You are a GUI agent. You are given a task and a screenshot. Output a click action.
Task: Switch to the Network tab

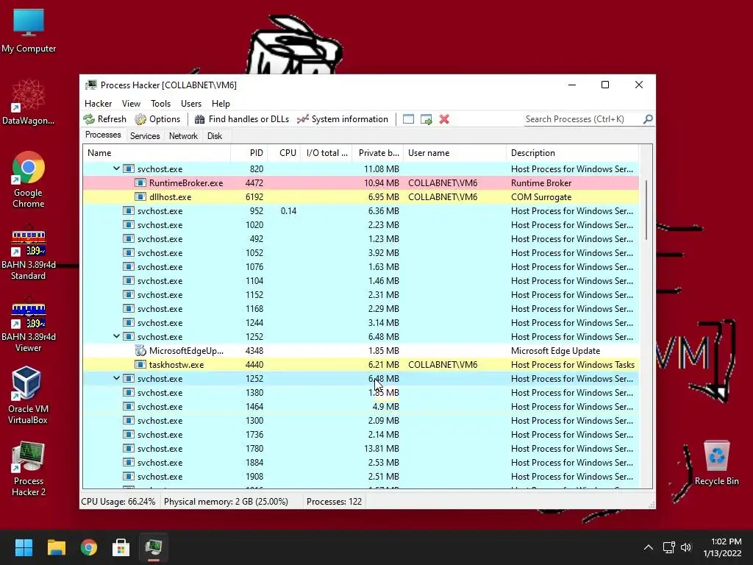[183, 136]
